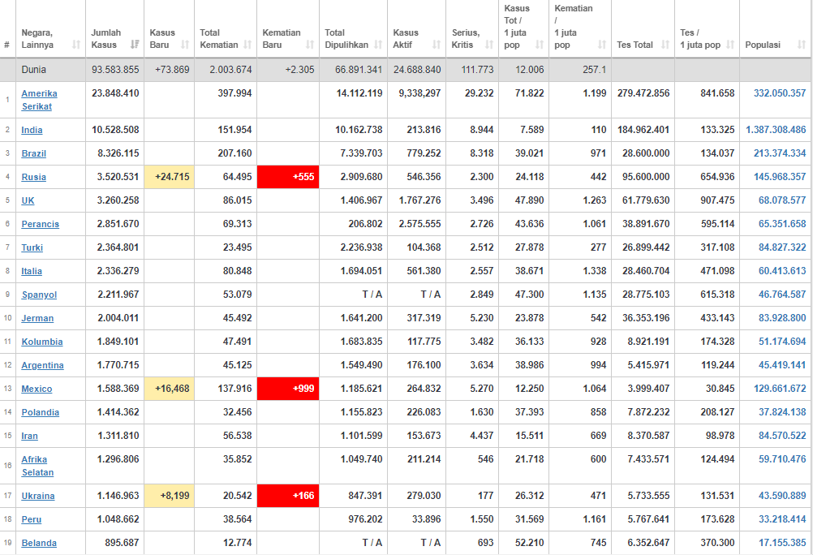813x555 pixels.
Task: Select India recovered value 10.162.738
Action: coord(359,130)
